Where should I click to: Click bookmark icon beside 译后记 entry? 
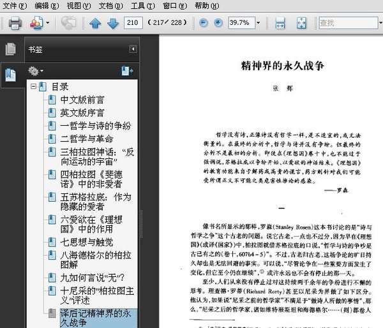(x=52, y=313)
